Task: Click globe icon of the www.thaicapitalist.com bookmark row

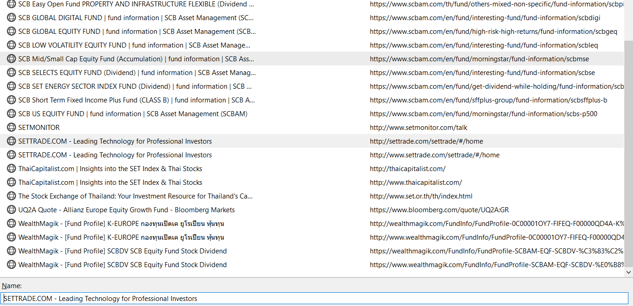Action: point(11,183)
